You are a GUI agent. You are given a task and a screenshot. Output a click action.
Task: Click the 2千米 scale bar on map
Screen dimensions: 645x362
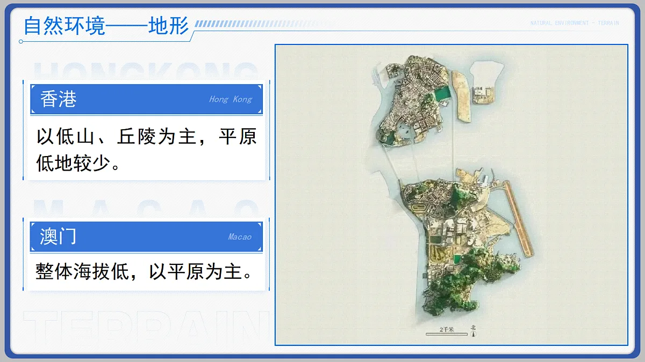(446, 331)
